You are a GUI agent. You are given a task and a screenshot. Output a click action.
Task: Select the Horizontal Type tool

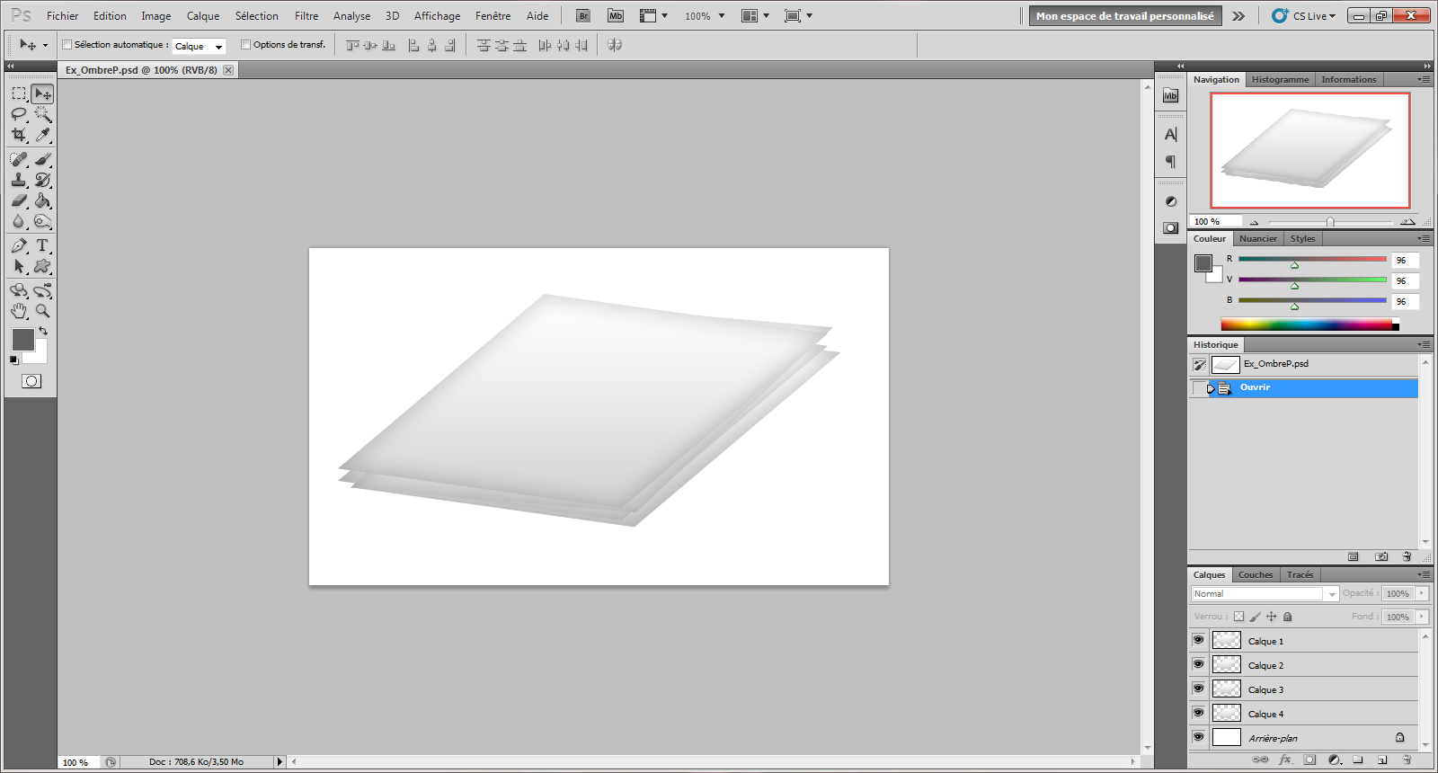click(42, 245)
